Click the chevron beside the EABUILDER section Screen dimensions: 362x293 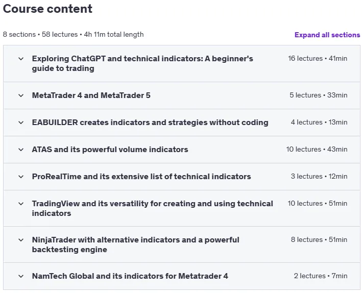tap(21, 123)
